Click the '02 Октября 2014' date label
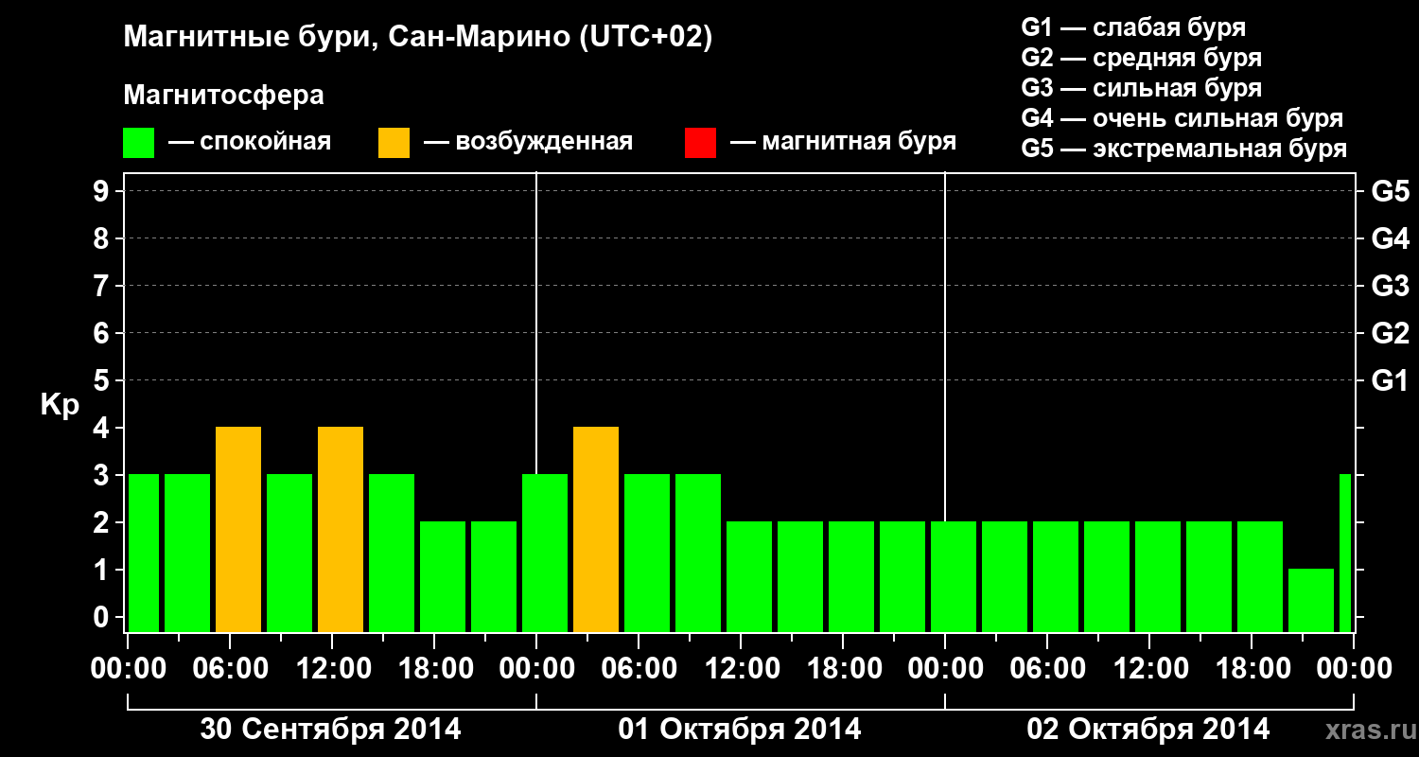This screenshot has width=1419, height=757. (x=1148, y=730)
